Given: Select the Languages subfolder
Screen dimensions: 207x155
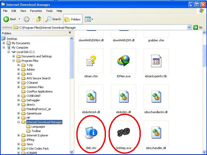Looking at the screenshot, I should point(38,127).
